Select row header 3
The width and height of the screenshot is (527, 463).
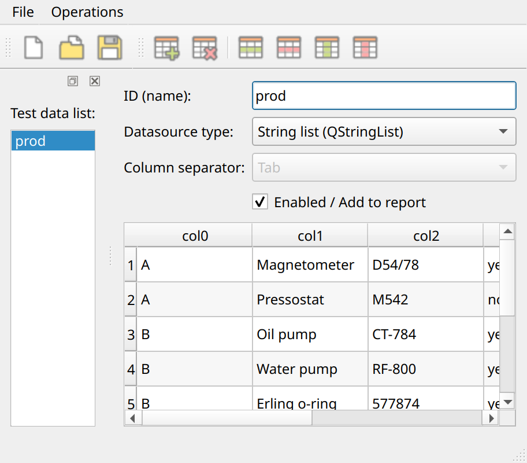click(x=131, y=334)
